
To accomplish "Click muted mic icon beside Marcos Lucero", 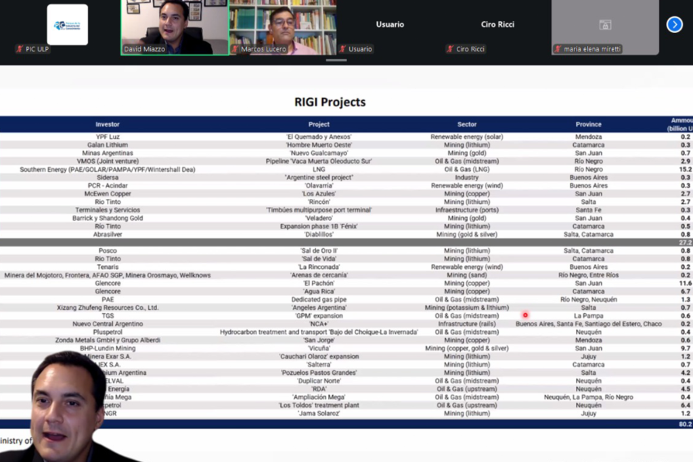I will pos(236,49).
